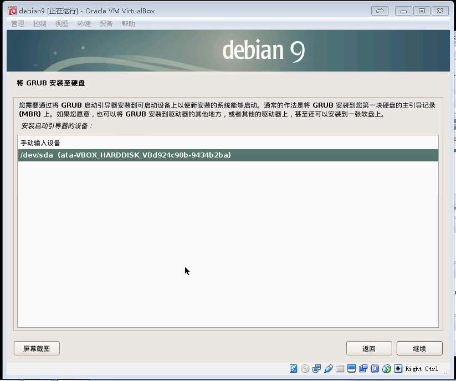Screen dimensions: 456x381
Task: Open the 控制 menu
Action: pos(39,24)
